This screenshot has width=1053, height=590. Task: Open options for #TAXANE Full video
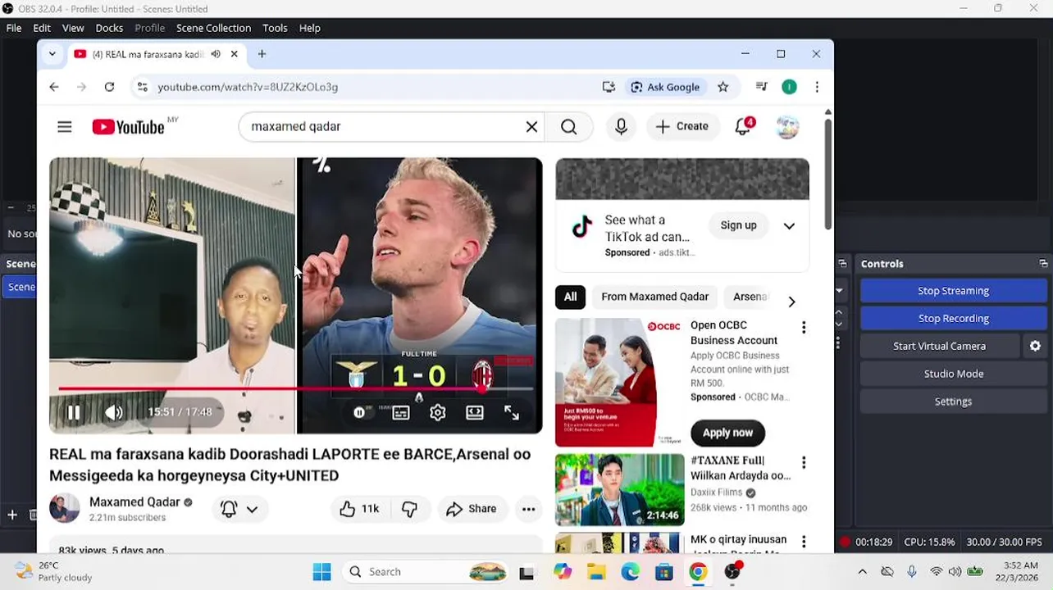pyautogui.click(x=804, y=463)
